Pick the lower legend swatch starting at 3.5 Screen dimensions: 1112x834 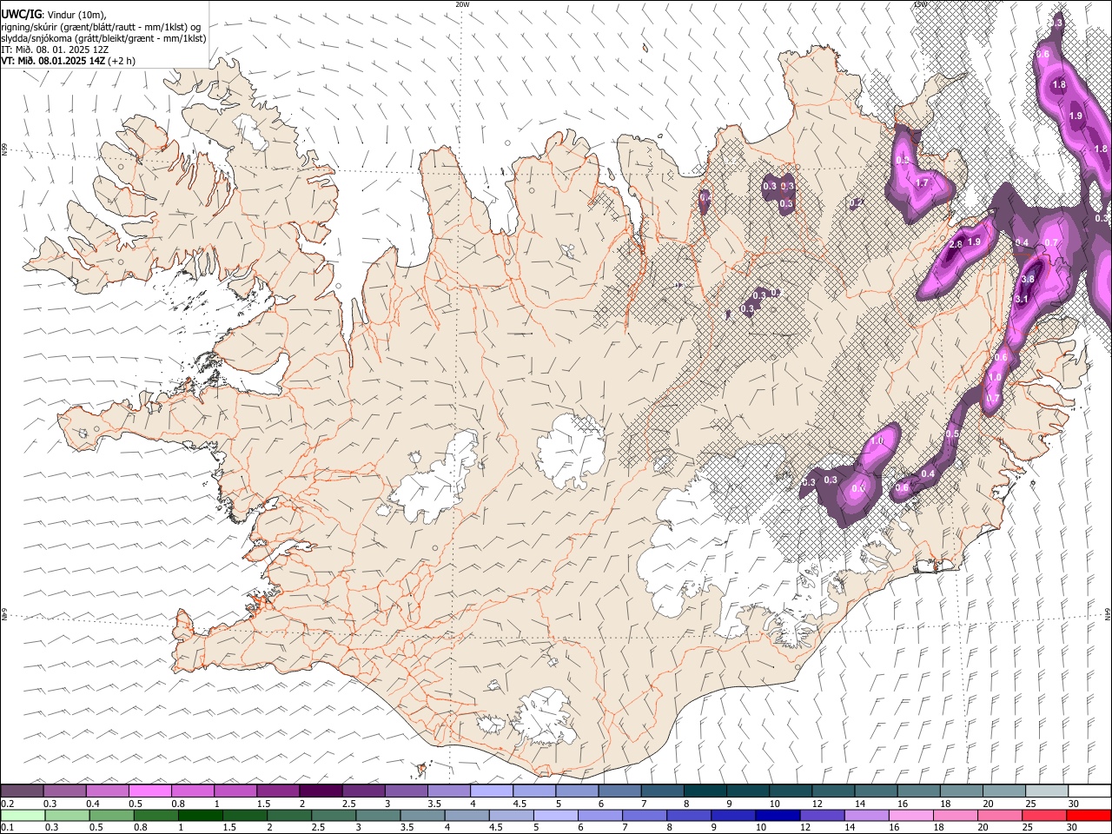pyautogui.click(x=423, y=815)
